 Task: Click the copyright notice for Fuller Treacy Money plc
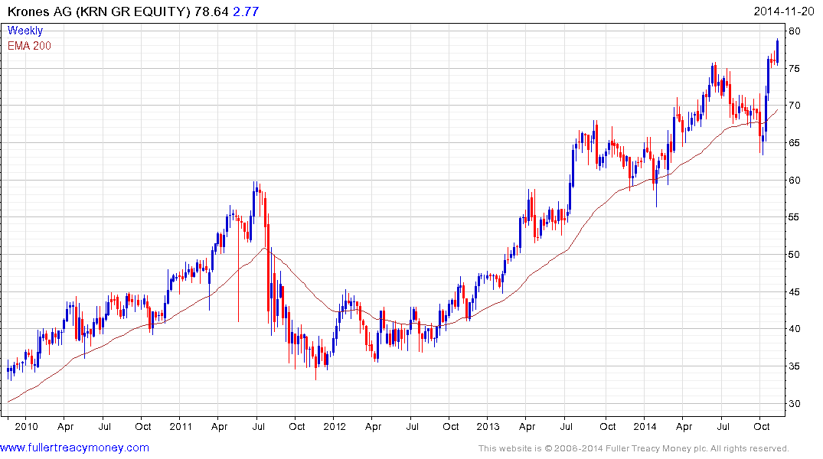click(634, 448)
